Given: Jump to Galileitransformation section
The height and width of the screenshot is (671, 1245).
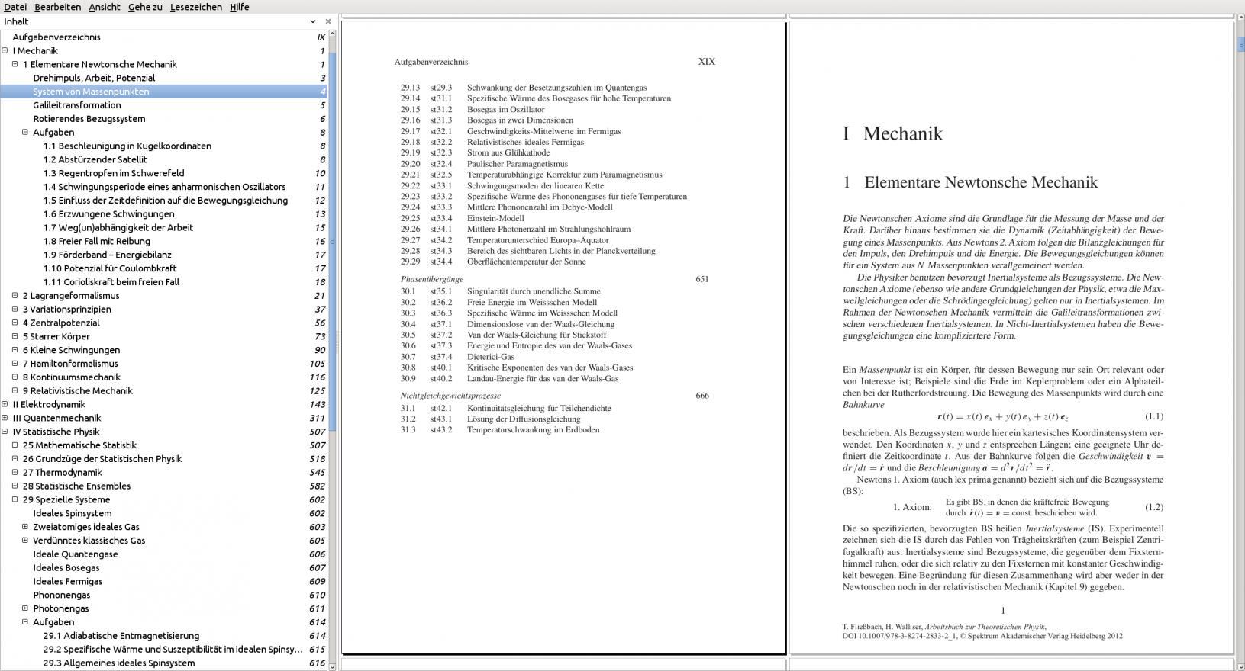Looking at the screenshot, I should [77, 105].
